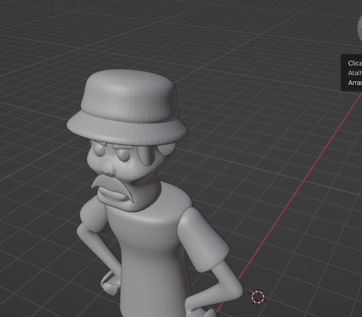
Task: Select the short sleeve nearest the red axis
Action: click(x=203, y=239)
